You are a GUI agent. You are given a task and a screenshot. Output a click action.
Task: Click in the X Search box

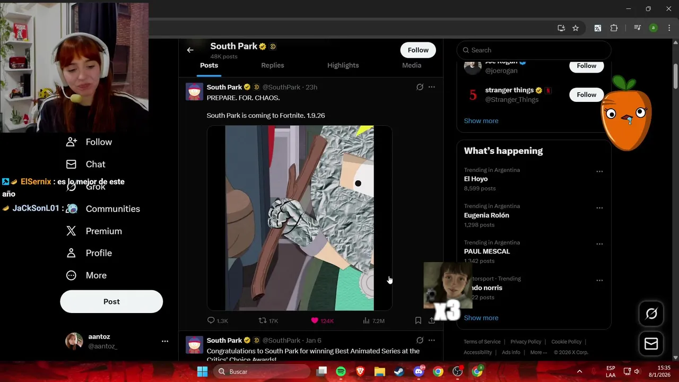point(534,50)
